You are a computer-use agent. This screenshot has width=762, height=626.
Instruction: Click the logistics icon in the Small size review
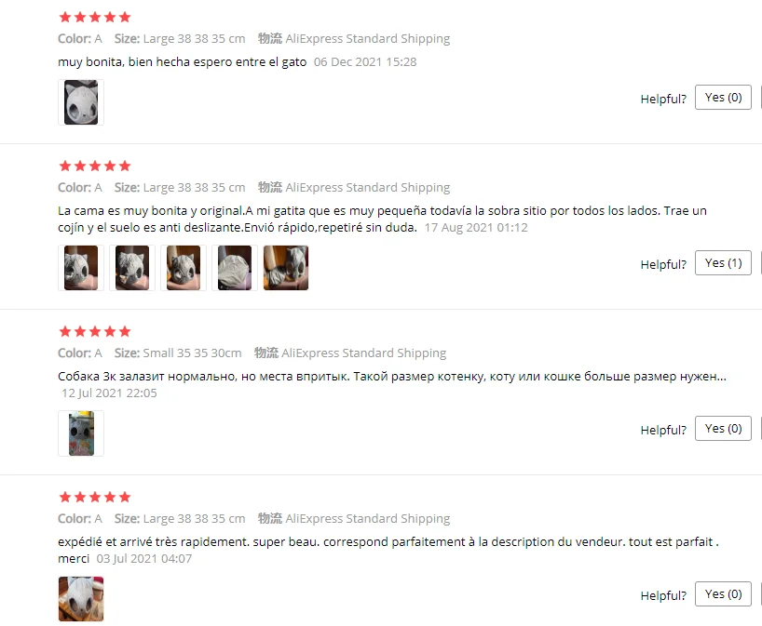pyautogui.click(x=265, y=353)
